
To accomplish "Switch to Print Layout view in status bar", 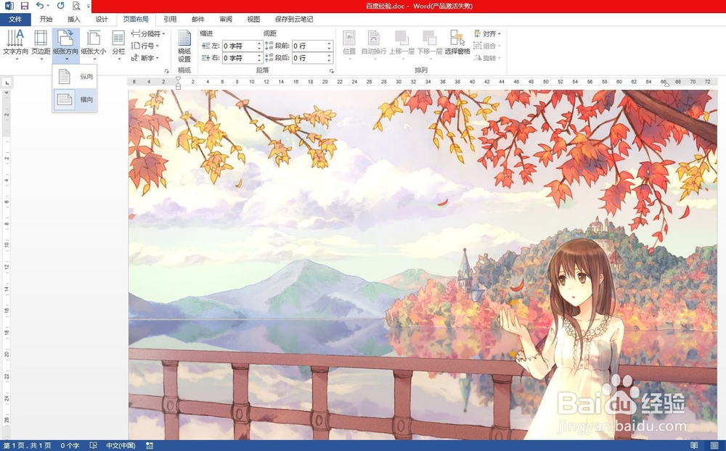I will pos(714,445).
